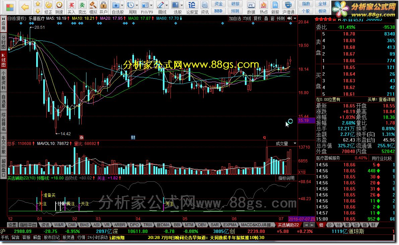Click the multicolor window logo icon
Image resolution: width=399 pixels, height=245 pixels.
[9, 7]
